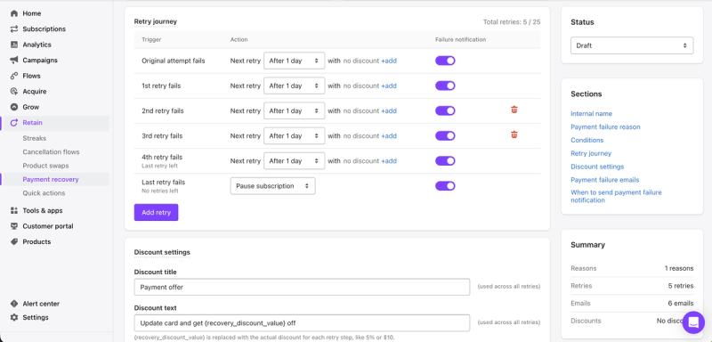Image resolution: width=712 pixels, height=342 pixels.
Task: Open Product swaps under Retain
Action: (46, 166)
